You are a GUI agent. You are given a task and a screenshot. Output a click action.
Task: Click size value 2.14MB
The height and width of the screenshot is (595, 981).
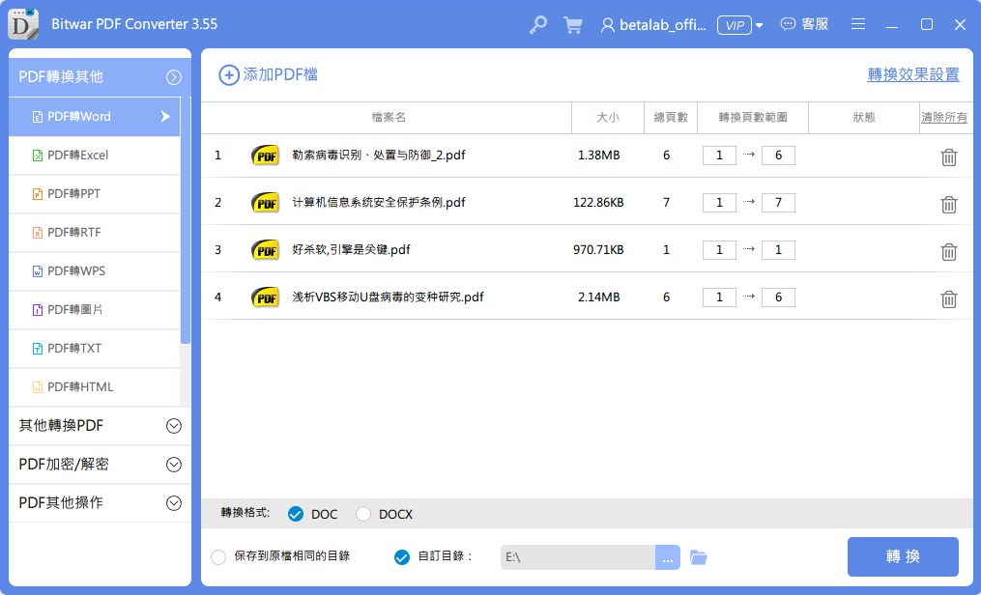[598, 297]
